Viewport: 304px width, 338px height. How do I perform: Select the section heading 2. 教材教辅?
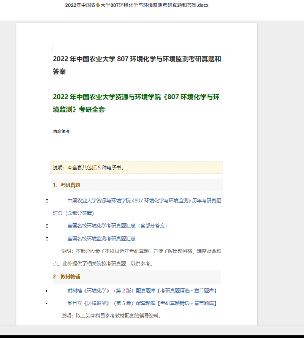(x=66, y=276)
